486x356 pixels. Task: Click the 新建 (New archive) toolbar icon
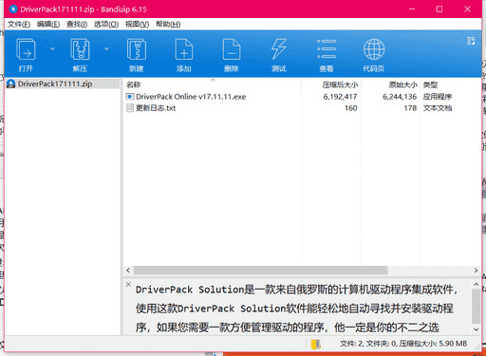(x=137, y=49)
